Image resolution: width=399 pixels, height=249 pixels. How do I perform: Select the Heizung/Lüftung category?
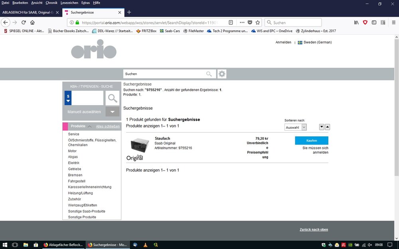point(81,193)
